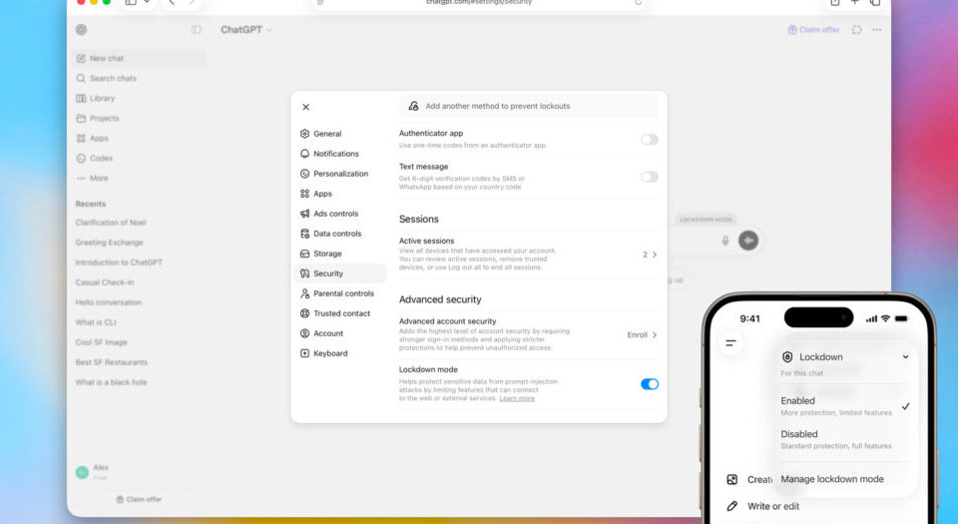Open Keyboard settings tab

point(340,353)
